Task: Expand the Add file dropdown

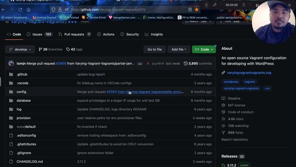Action: point(179,50)
